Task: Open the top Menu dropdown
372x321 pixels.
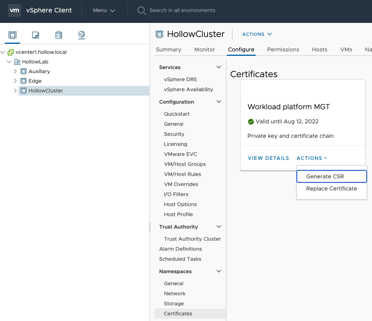Action: pyautogui.click(x=104, y=10)
